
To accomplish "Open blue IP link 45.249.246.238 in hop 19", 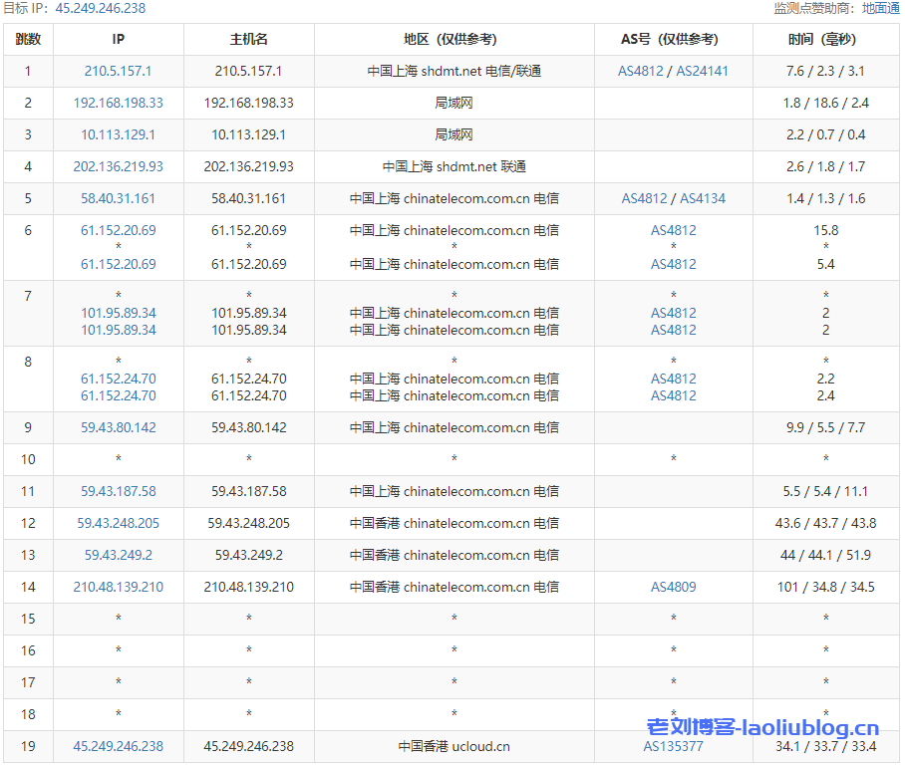I will (118, 746).
